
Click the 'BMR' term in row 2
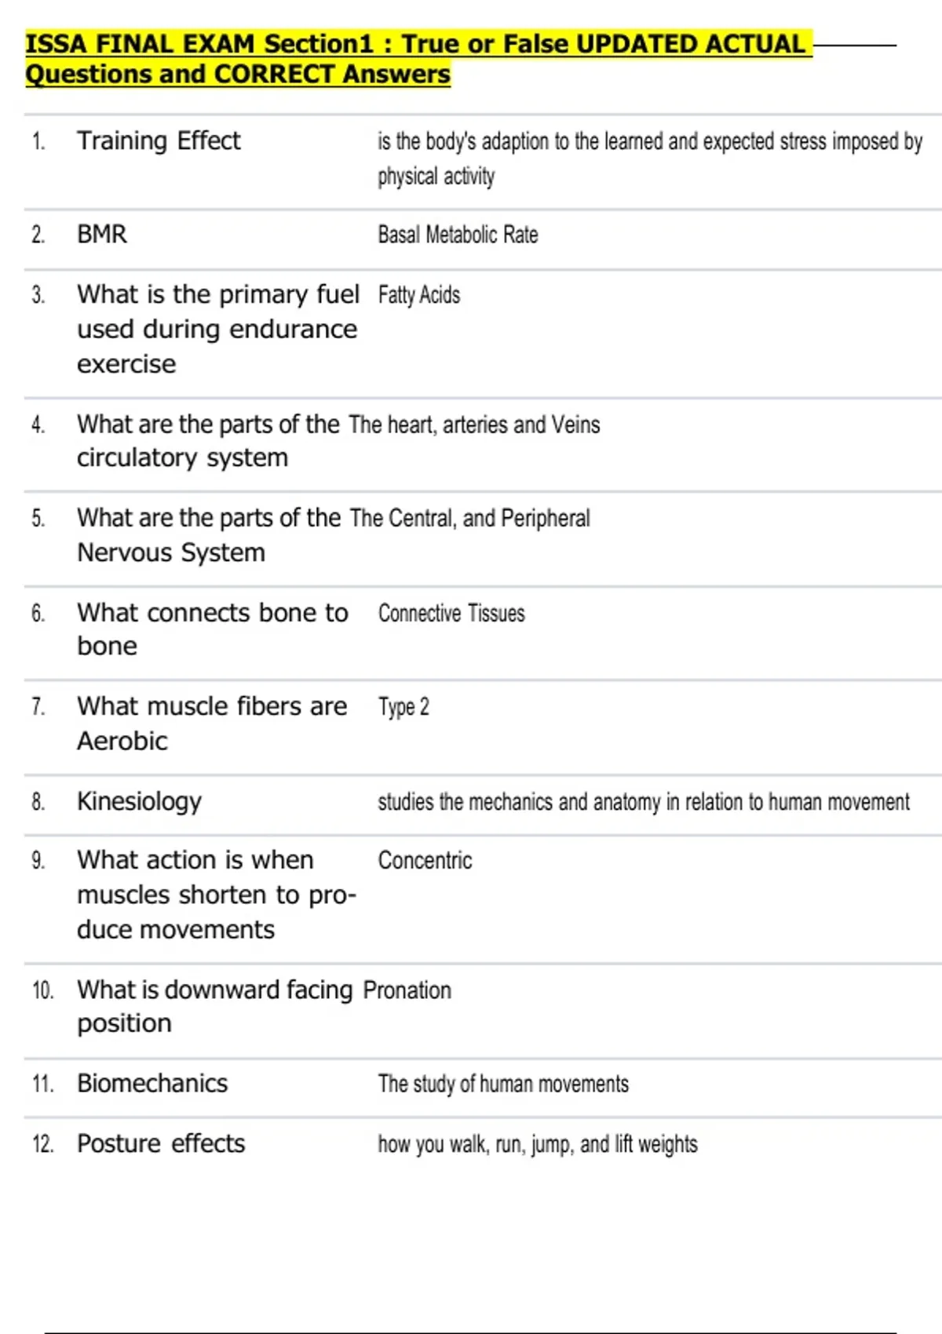(102, 235)
